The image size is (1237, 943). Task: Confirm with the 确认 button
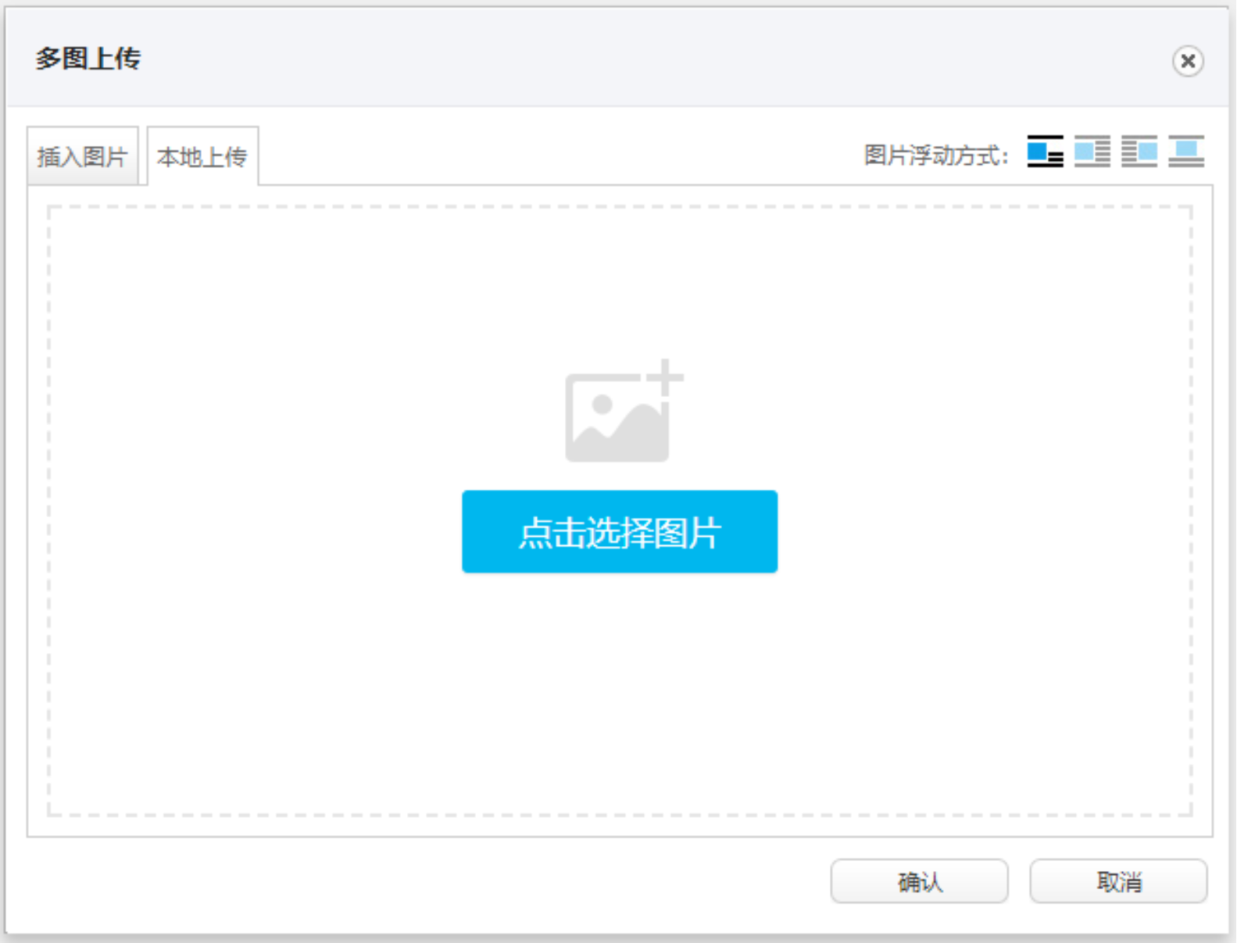(x=919, y=882)
